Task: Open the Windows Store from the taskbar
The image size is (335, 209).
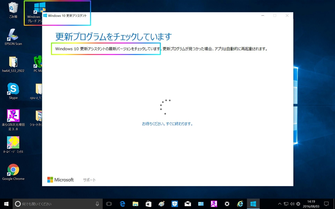Action: click(x=149, y=204)
